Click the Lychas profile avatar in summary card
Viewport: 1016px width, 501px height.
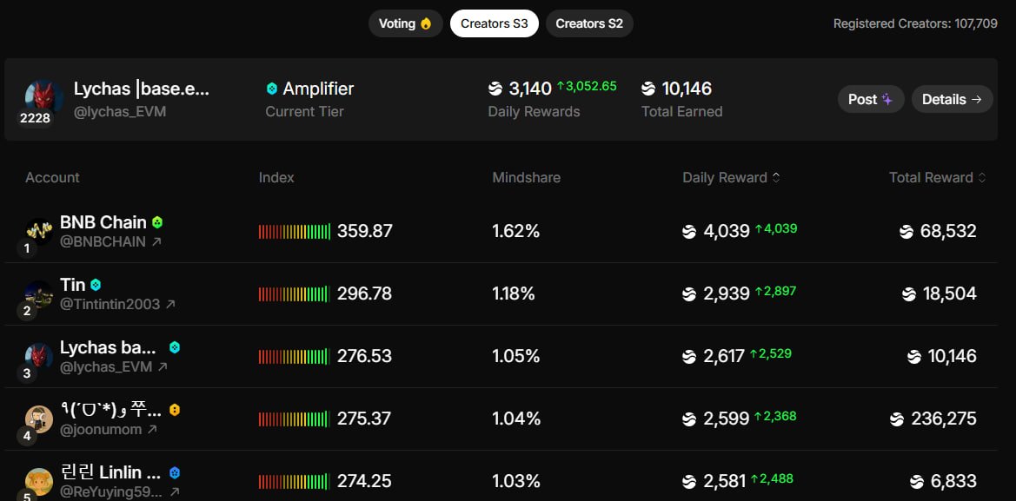pos(43,97)
